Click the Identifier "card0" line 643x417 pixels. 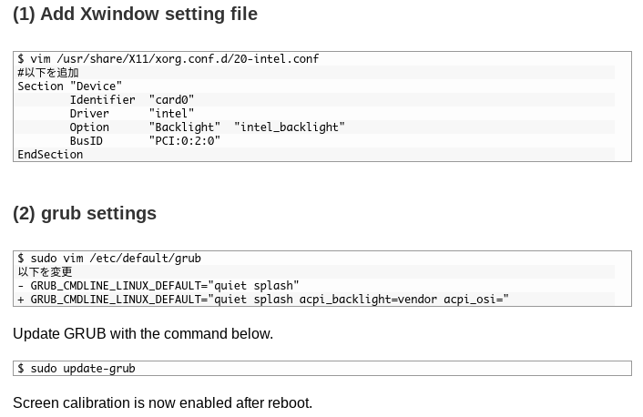click(x=132, y=99)
